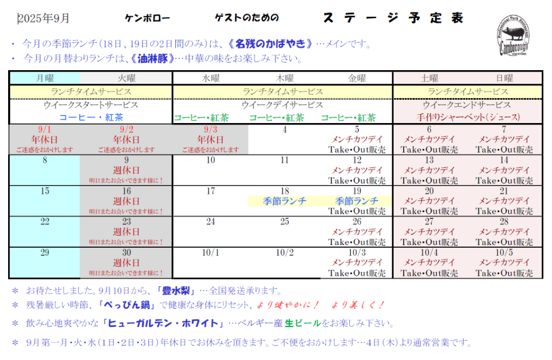Image resolution: width=552 pixels, height=360 pixels.
Task: Click the '土曜' column header
Action: tap(429, 78)
